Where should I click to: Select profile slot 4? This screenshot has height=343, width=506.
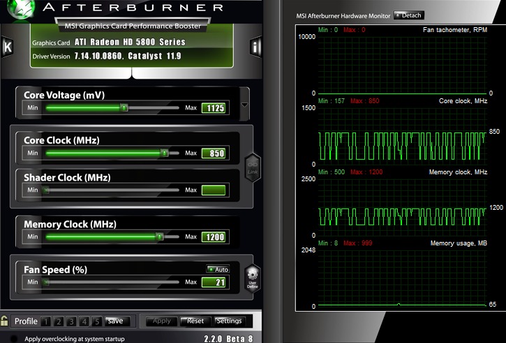click(x=84, y=321)
